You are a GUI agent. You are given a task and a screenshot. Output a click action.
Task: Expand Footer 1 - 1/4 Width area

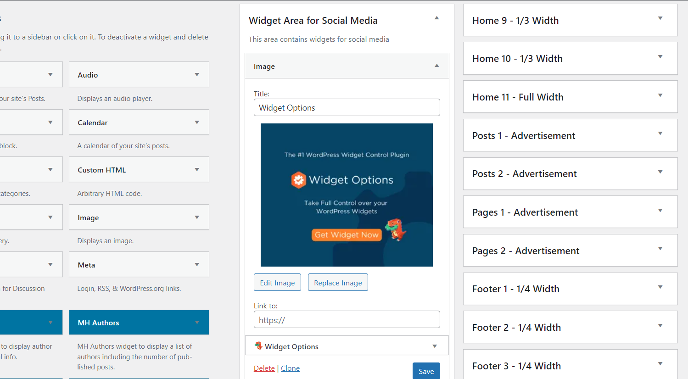click(x=660, y=287)
